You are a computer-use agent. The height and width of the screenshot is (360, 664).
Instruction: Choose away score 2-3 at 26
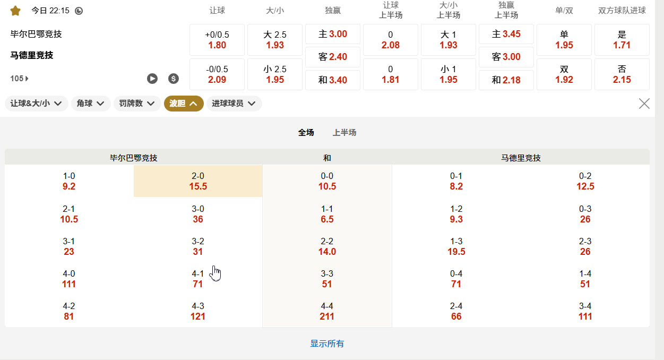point(585,246)
